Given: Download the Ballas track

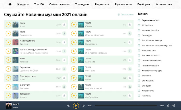Looking at the screenshot, I should (x=130, y=78).
